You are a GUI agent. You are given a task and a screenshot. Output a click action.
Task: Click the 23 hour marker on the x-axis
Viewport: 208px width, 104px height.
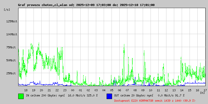coord(65,90)
